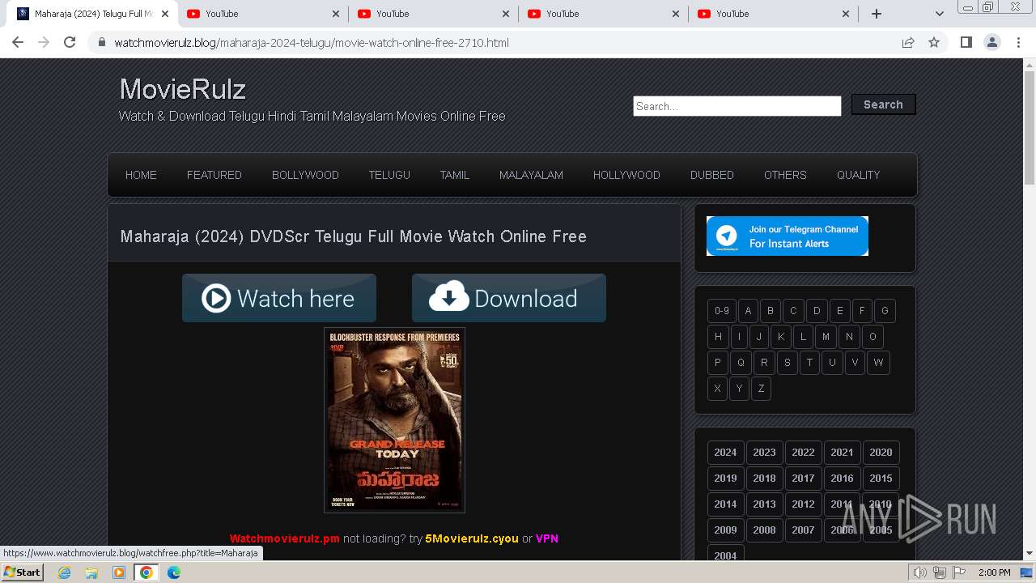1036x583 pixels.
Task: Open the MALAYALAM menu item
Action: point(531,175)
